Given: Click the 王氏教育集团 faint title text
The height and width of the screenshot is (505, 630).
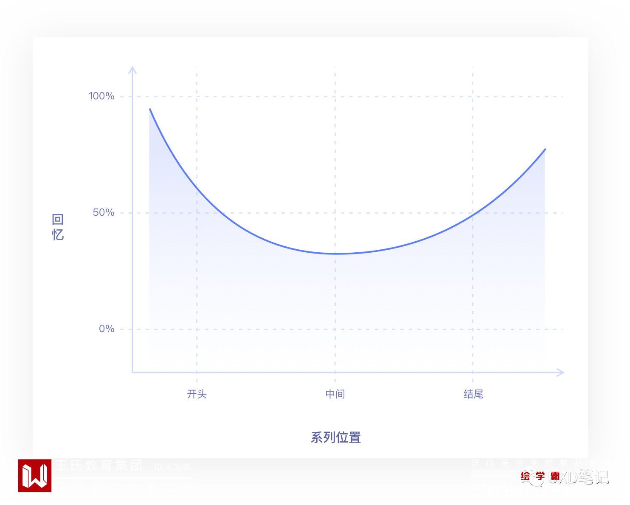Looking at the screenshot, I should point(98,466).
